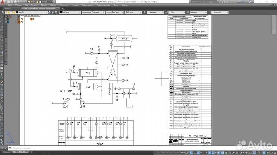Open the Размеры menu
The image size is (277, 155).
pyautogui.click(x=76, y=6)
